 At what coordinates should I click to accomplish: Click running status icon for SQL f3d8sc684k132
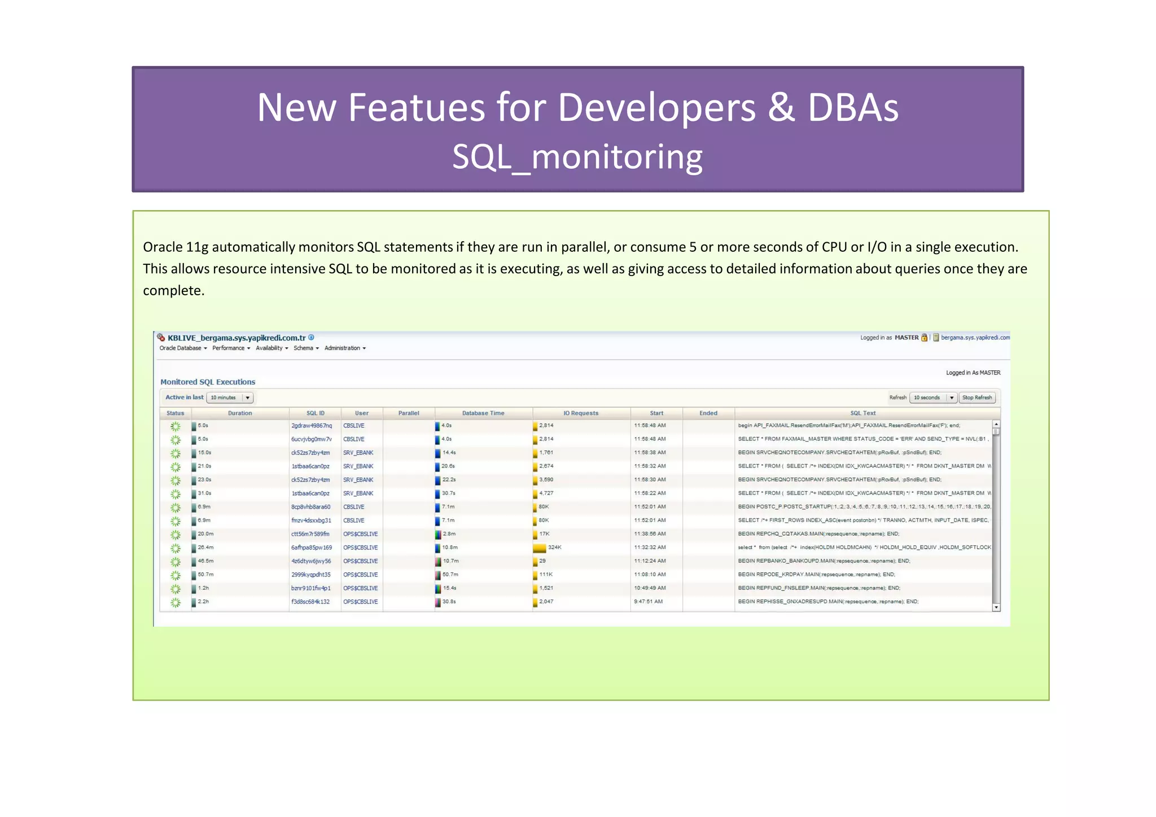176,602
